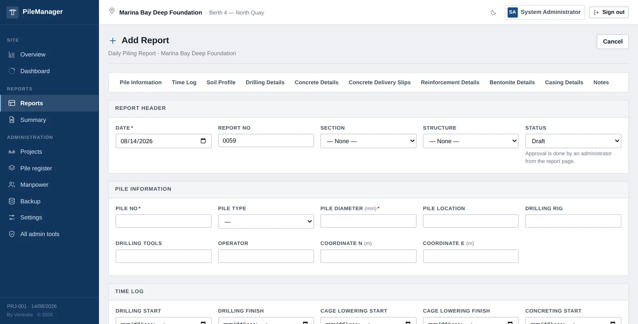Viewport: 638px width, 324px height.
Task: Click the Manpower people icon
Action: tap(12, 185)
